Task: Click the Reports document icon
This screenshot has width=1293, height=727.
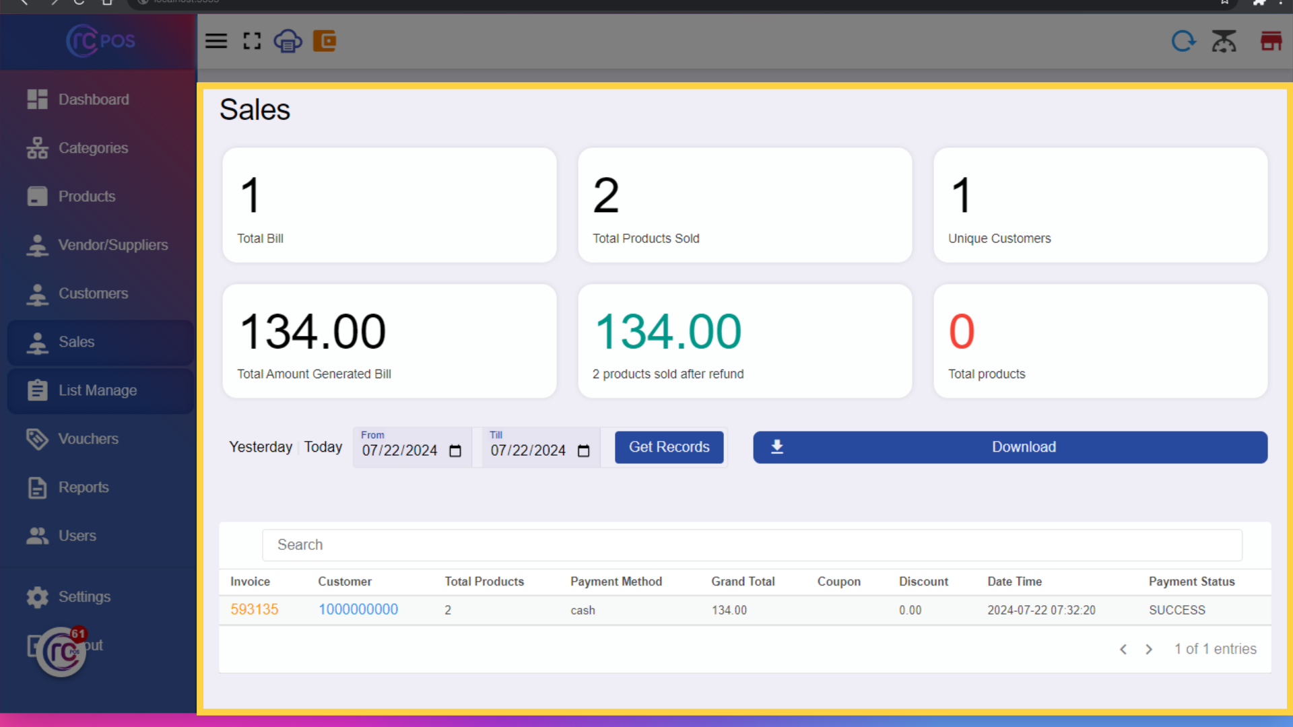Action: (37, 487)
